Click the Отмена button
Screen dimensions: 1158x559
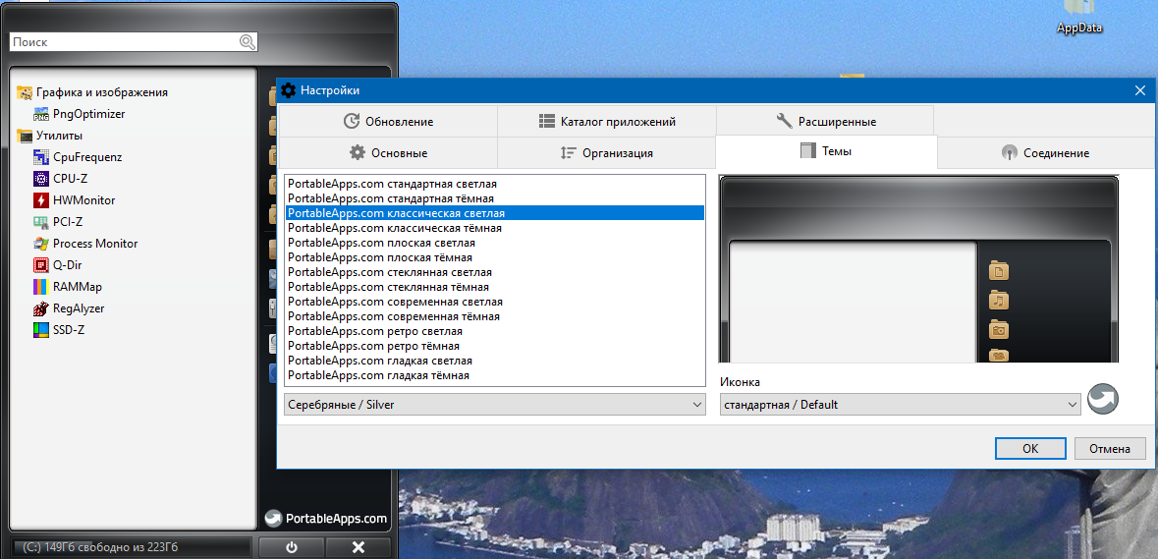click(x=1109, y=448)
